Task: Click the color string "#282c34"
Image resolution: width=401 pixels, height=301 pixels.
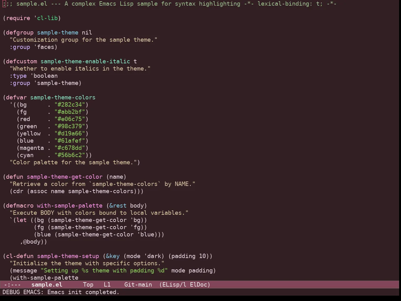Action: [70, 105]
